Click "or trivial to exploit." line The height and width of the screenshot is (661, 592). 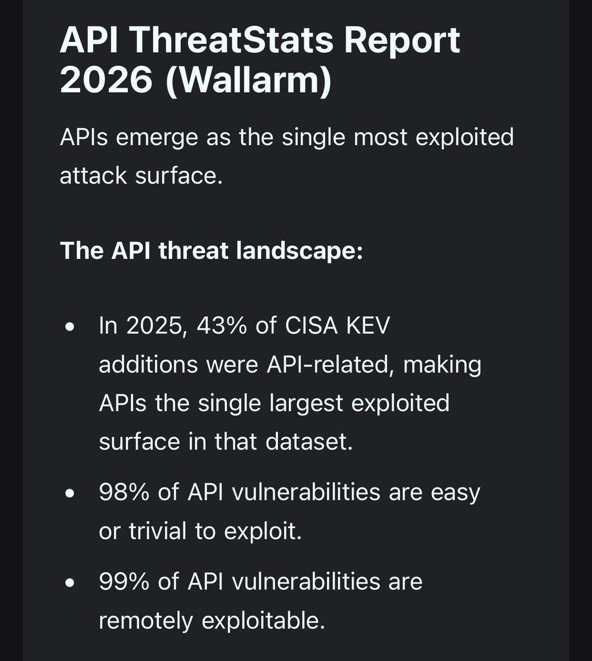200,531
